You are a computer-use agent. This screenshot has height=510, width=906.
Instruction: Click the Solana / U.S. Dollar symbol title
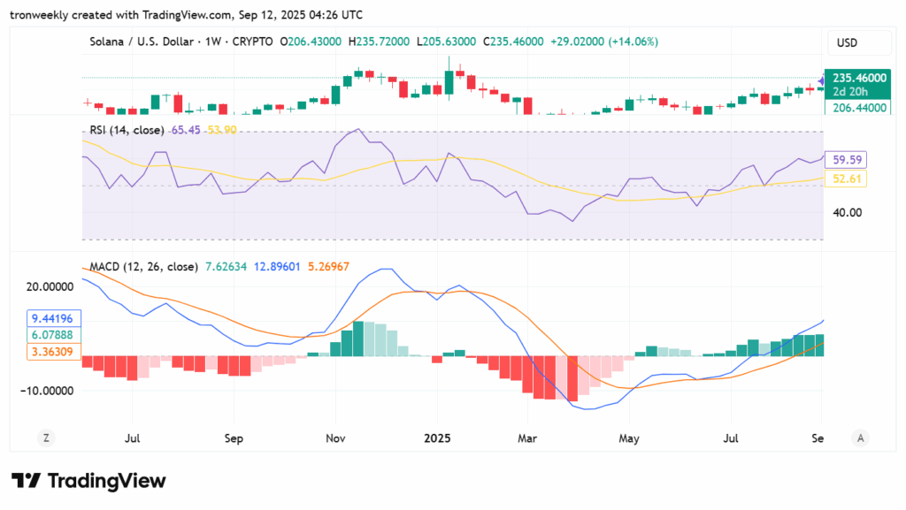pyautogui.click(x=142, y=42)
